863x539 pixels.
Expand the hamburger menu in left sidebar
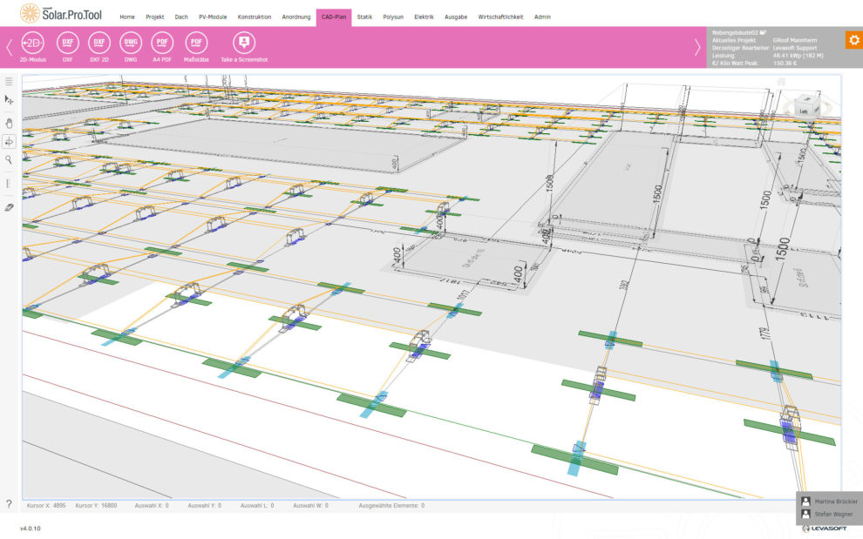click(x=9, y=81)
